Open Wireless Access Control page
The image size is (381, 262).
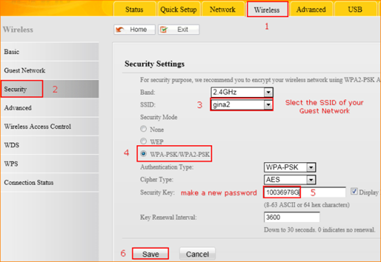tap(50, 127)
